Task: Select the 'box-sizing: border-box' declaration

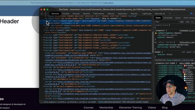Action: (x=169, y=47)
